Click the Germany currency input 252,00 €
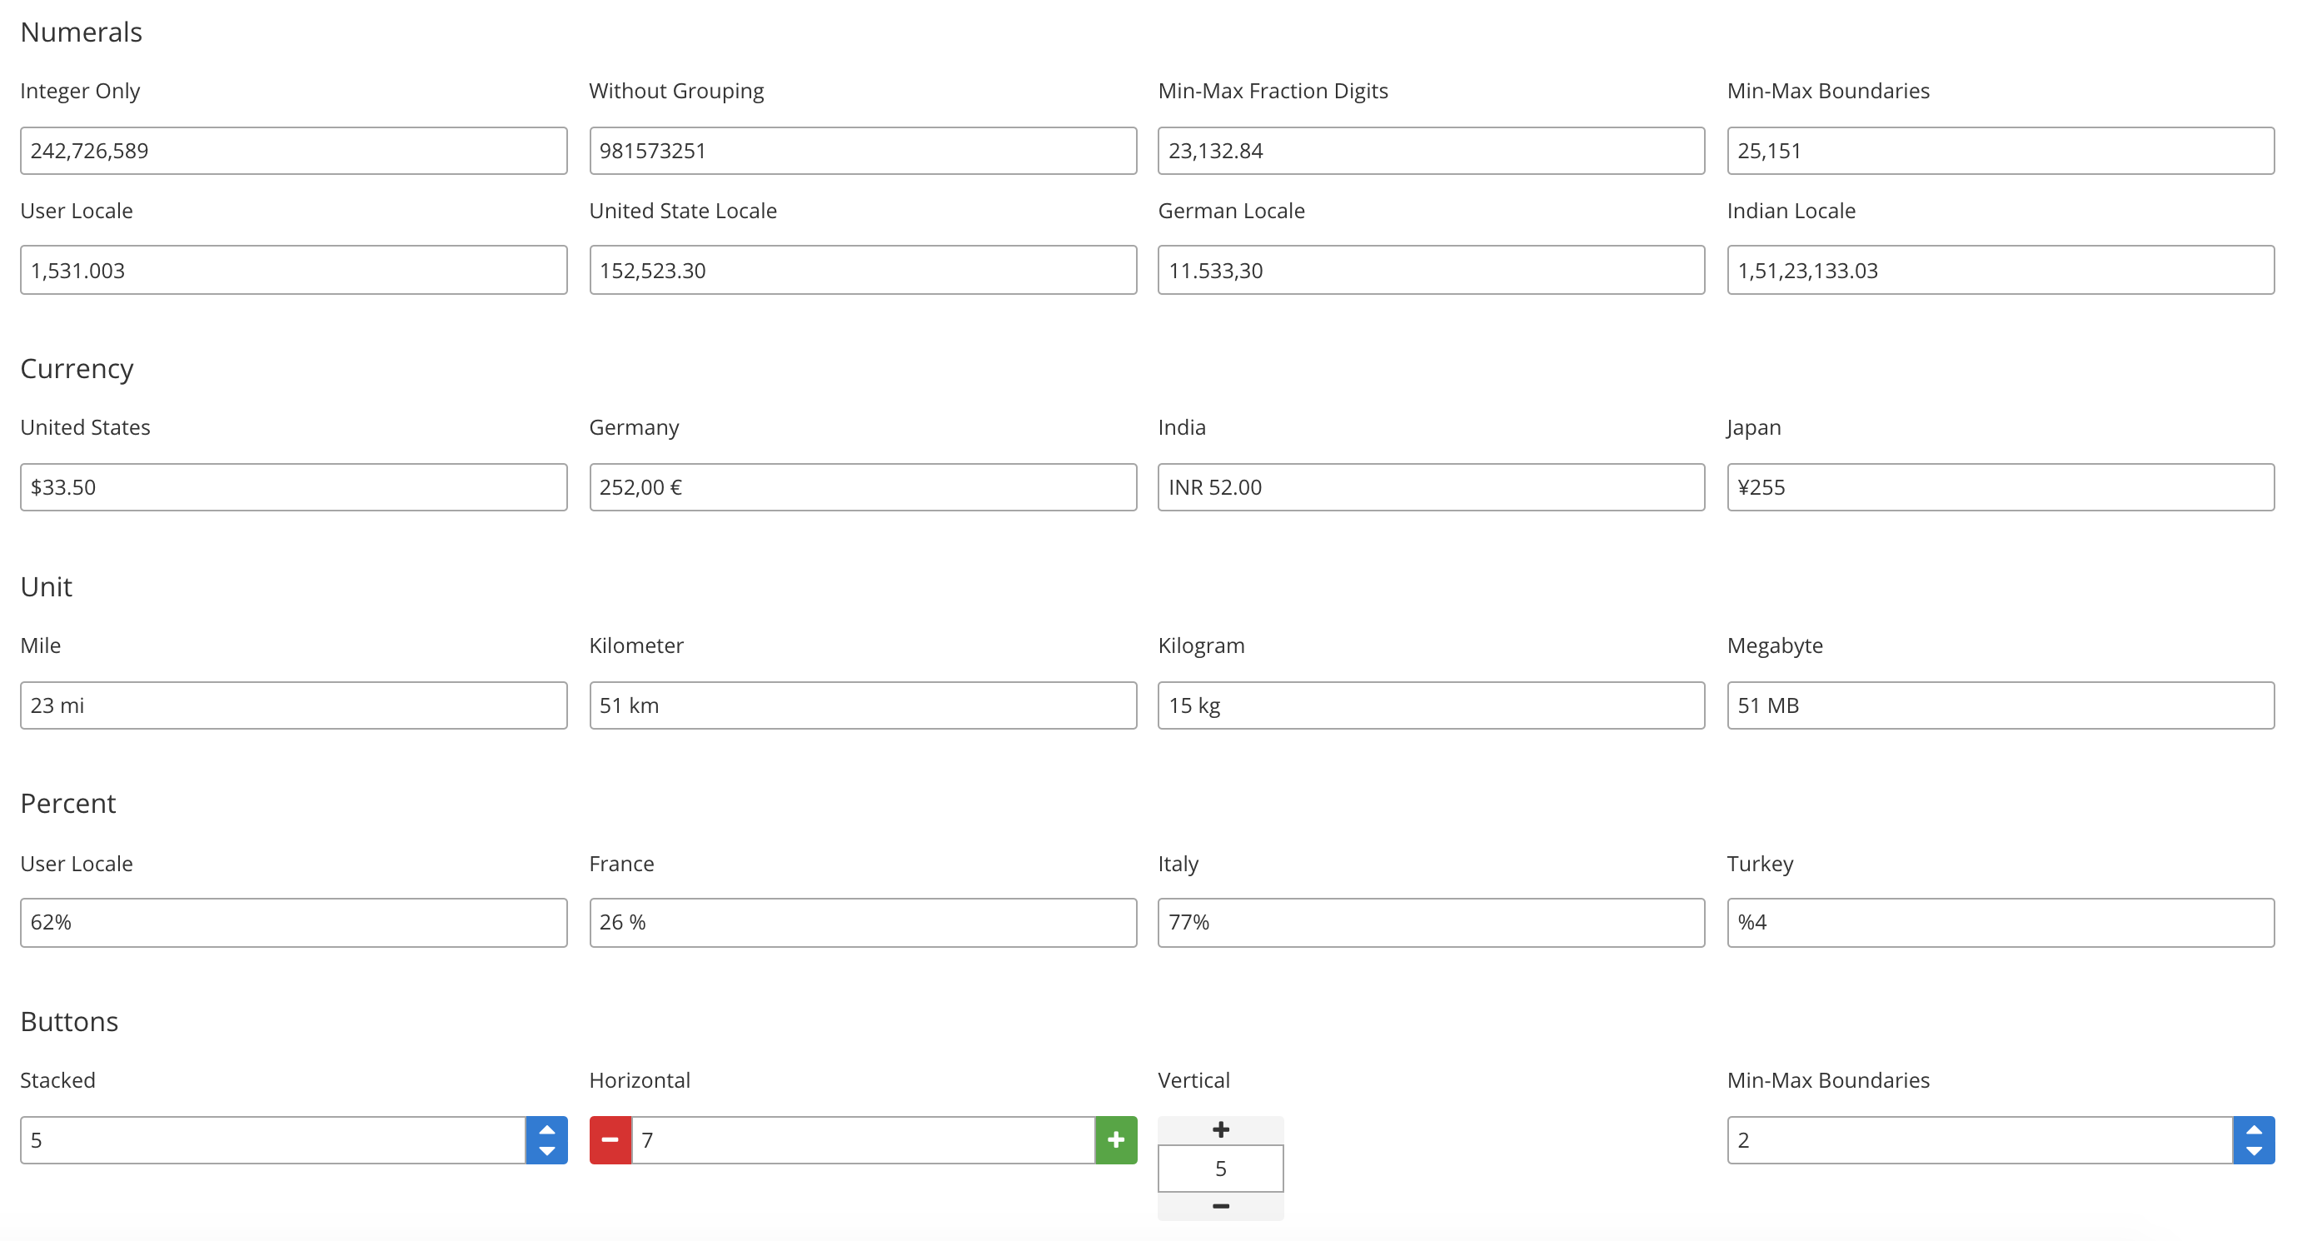Image resolution: width=2302 pixels, height=1241 pixels. [x=862, y=487]
